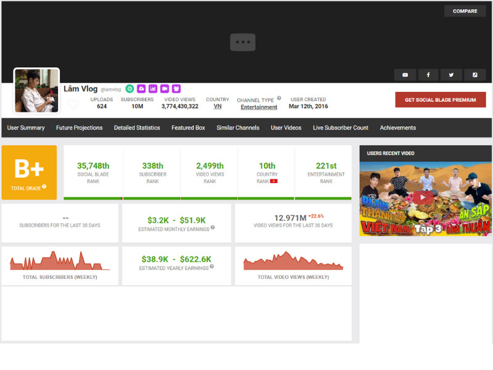Favorite the channel with the heart icon

click(73, 104)
